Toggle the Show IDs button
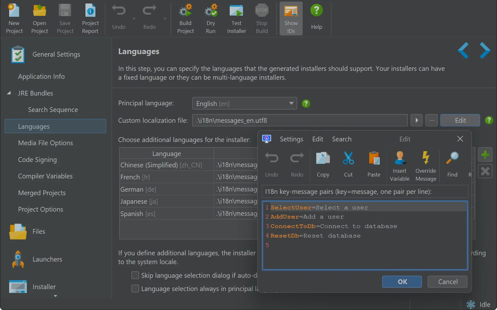The height and width of the screenshot is (310, 497). pyautogui.click(x=291, y=18)
